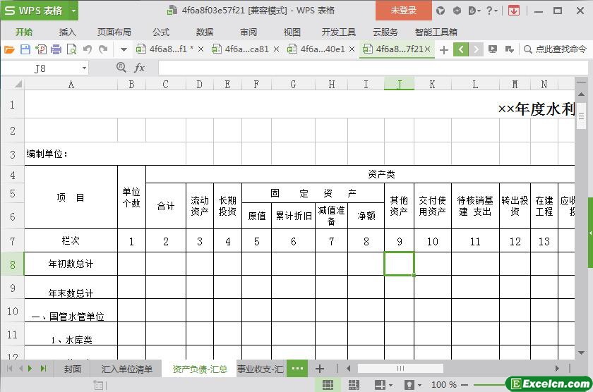Image resolution: width=593 pixels, height=392 pixels.
Task: Open the 页面布局 ribbon tab
Action: tap(114, 32)
